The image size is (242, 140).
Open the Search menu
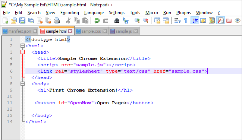pyautogui.click(x=34, y=13)
